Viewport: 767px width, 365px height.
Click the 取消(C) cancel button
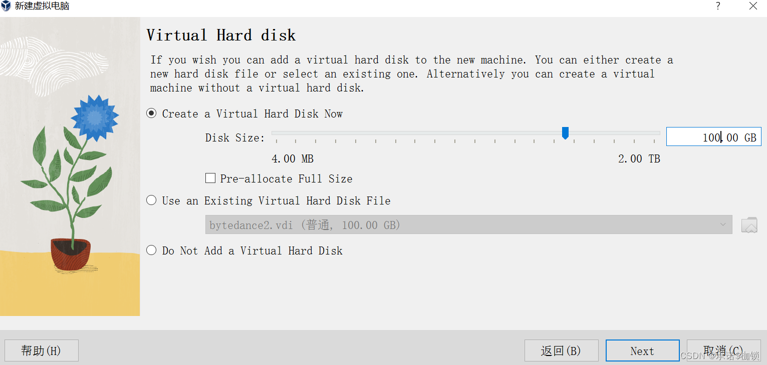tap(723, 350)
